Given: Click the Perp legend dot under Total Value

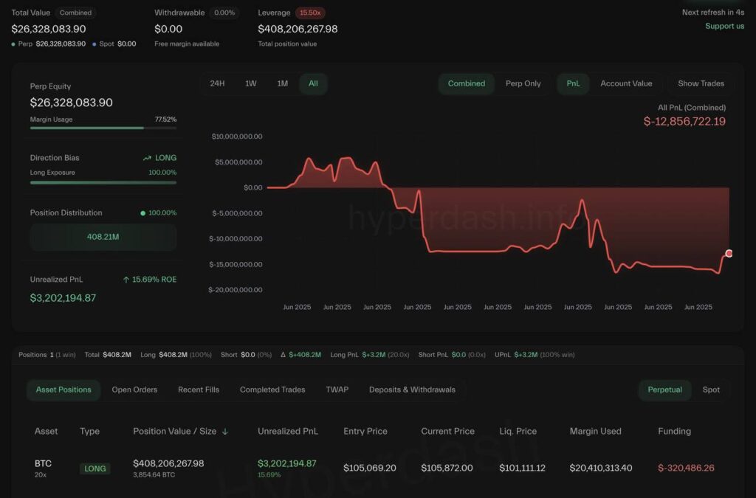Looking at the screenshot, I should pyautogui.click(x=14, y=44).
